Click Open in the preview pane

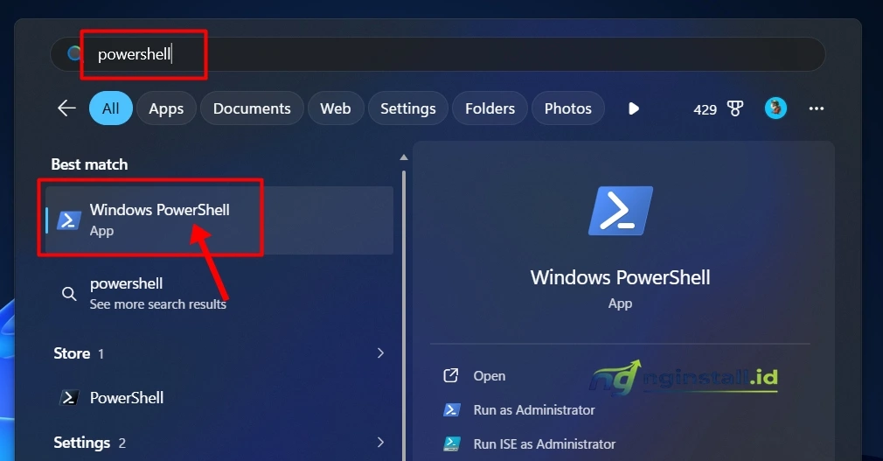pos(490,376)
